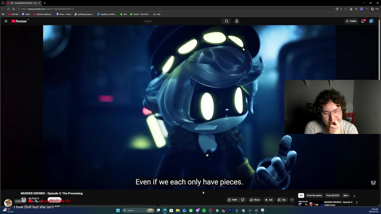The image size is (381, 214).
Task: Open Kick bookmark
Action: tap(124, 14)
